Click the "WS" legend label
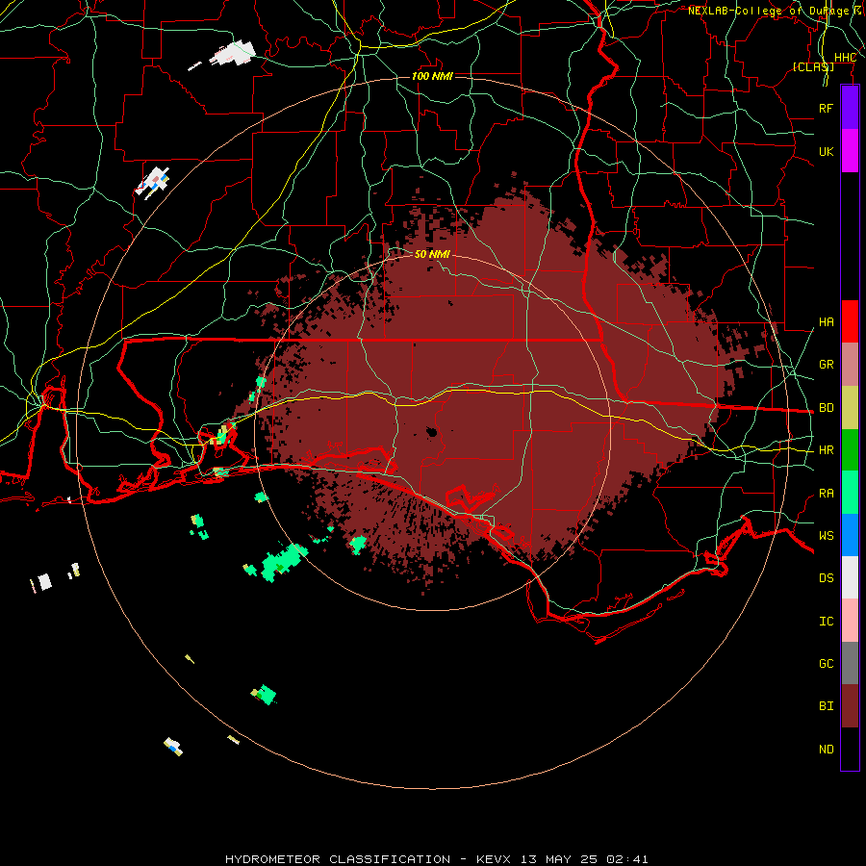The image size is (866, 866). click(x=826, y=535)
